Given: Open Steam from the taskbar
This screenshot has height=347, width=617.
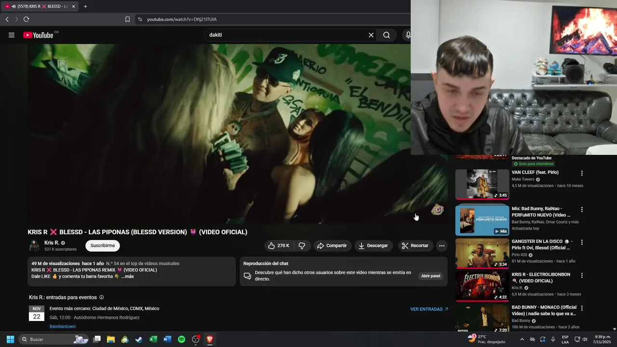Looking at the screenshot, I should [x=139, y=339].
